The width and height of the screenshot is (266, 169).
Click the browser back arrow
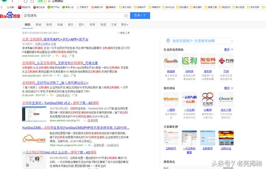(x=13, y=1)
